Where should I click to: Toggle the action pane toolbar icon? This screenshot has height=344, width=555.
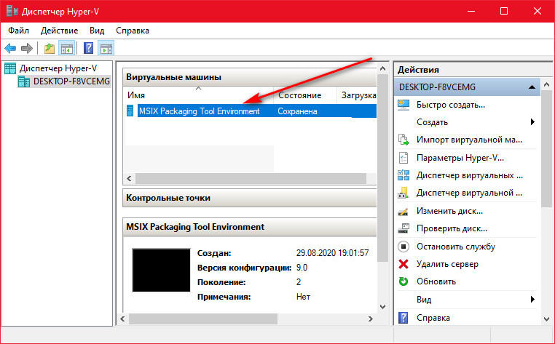click(x=106, y=48)
